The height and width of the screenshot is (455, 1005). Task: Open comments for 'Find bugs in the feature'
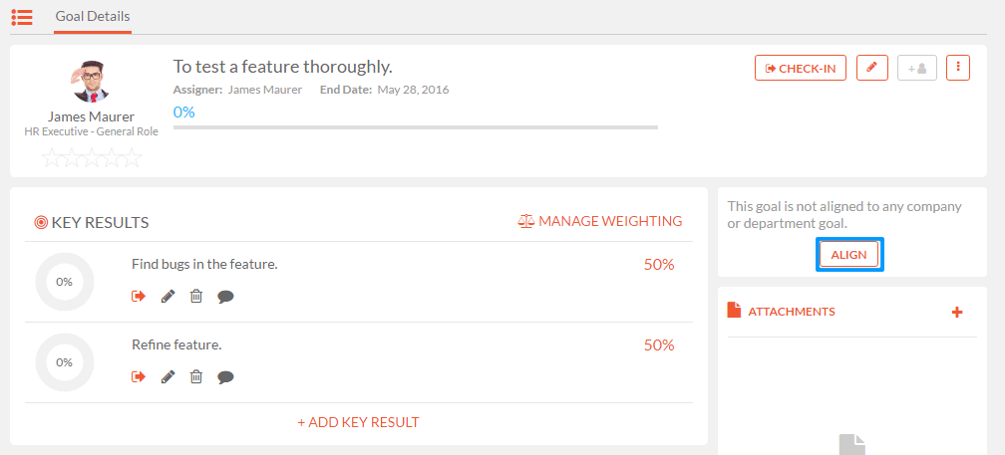pos(225,297)
